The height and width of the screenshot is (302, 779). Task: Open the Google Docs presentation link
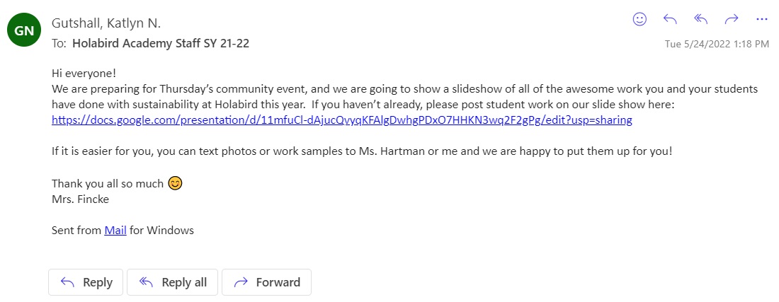click(342, 120)
